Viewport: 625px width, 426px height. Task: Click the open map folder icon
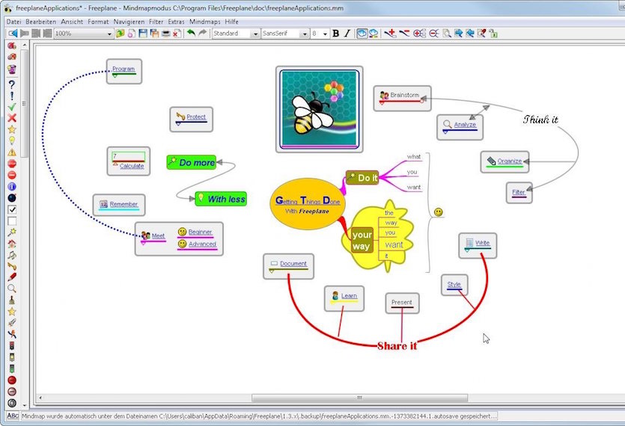(120, 34)
